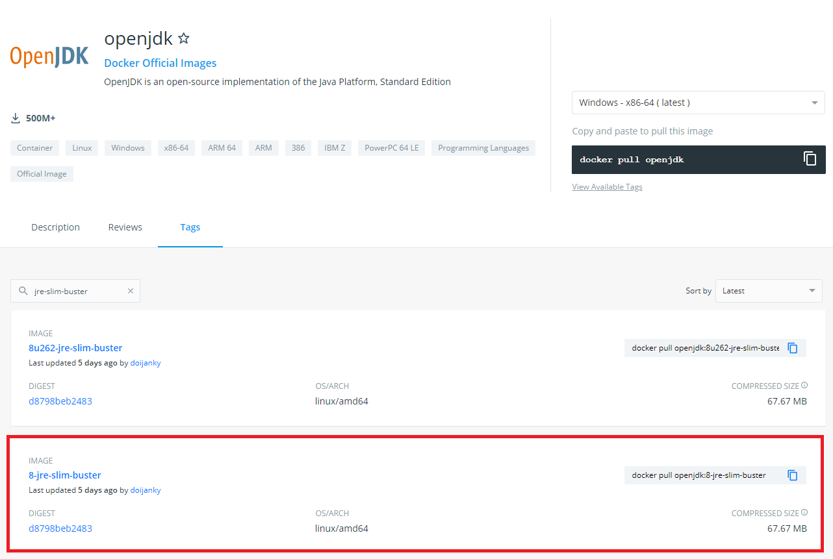Click the IBM Z tag chip
Viewport: 833px width, 559px height.
pyautogui.click(x=335, y=148)
